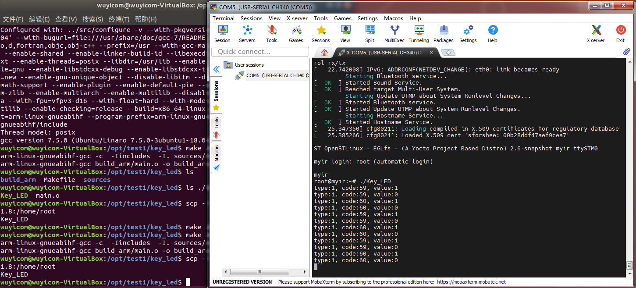The height and width of the screenshot is (288, 636).
Task: Click the paperclip attachment icon
Action: click(626, 52)
